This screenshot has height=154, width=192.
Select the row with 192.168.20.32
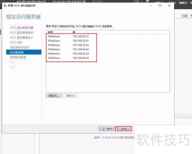[108, 45]
